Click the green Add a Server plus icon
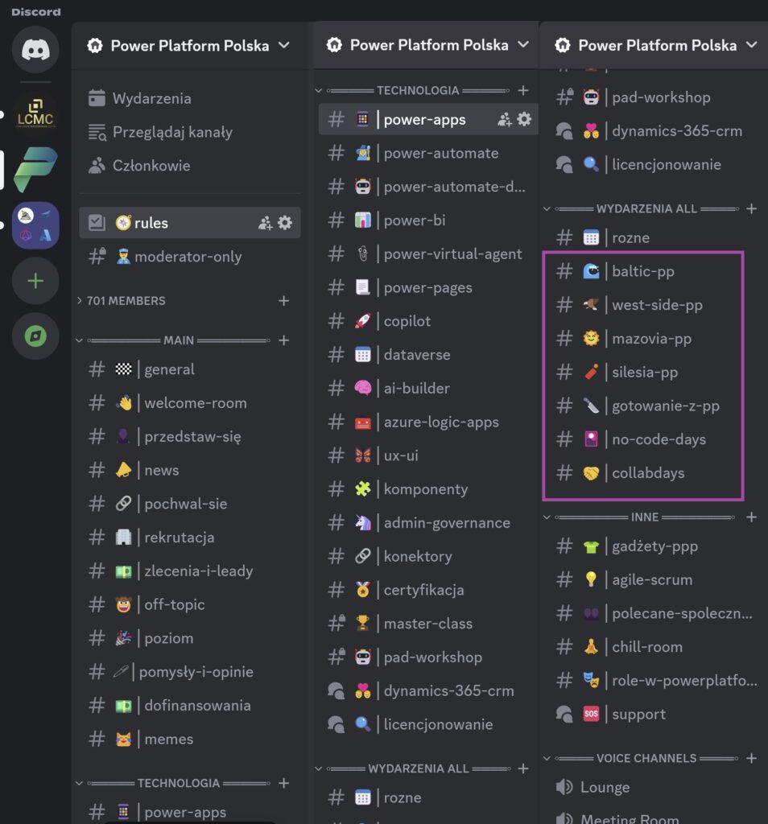This screenshot has height=824, width=768. tap(35, 281)
